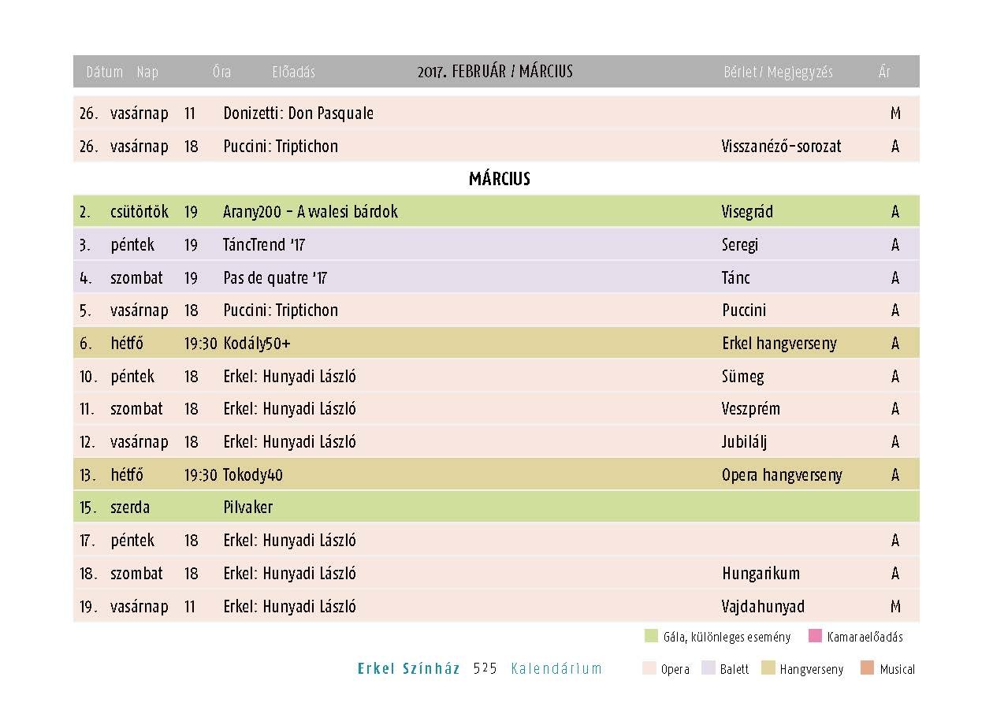Click "Puccini: Triptichon" in the March 5 row
Viewport: 993px width, 714px height.
point(281,311)
